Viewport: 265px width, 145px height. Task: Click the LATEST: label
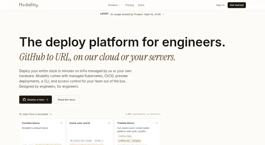[x=104, y=14]
